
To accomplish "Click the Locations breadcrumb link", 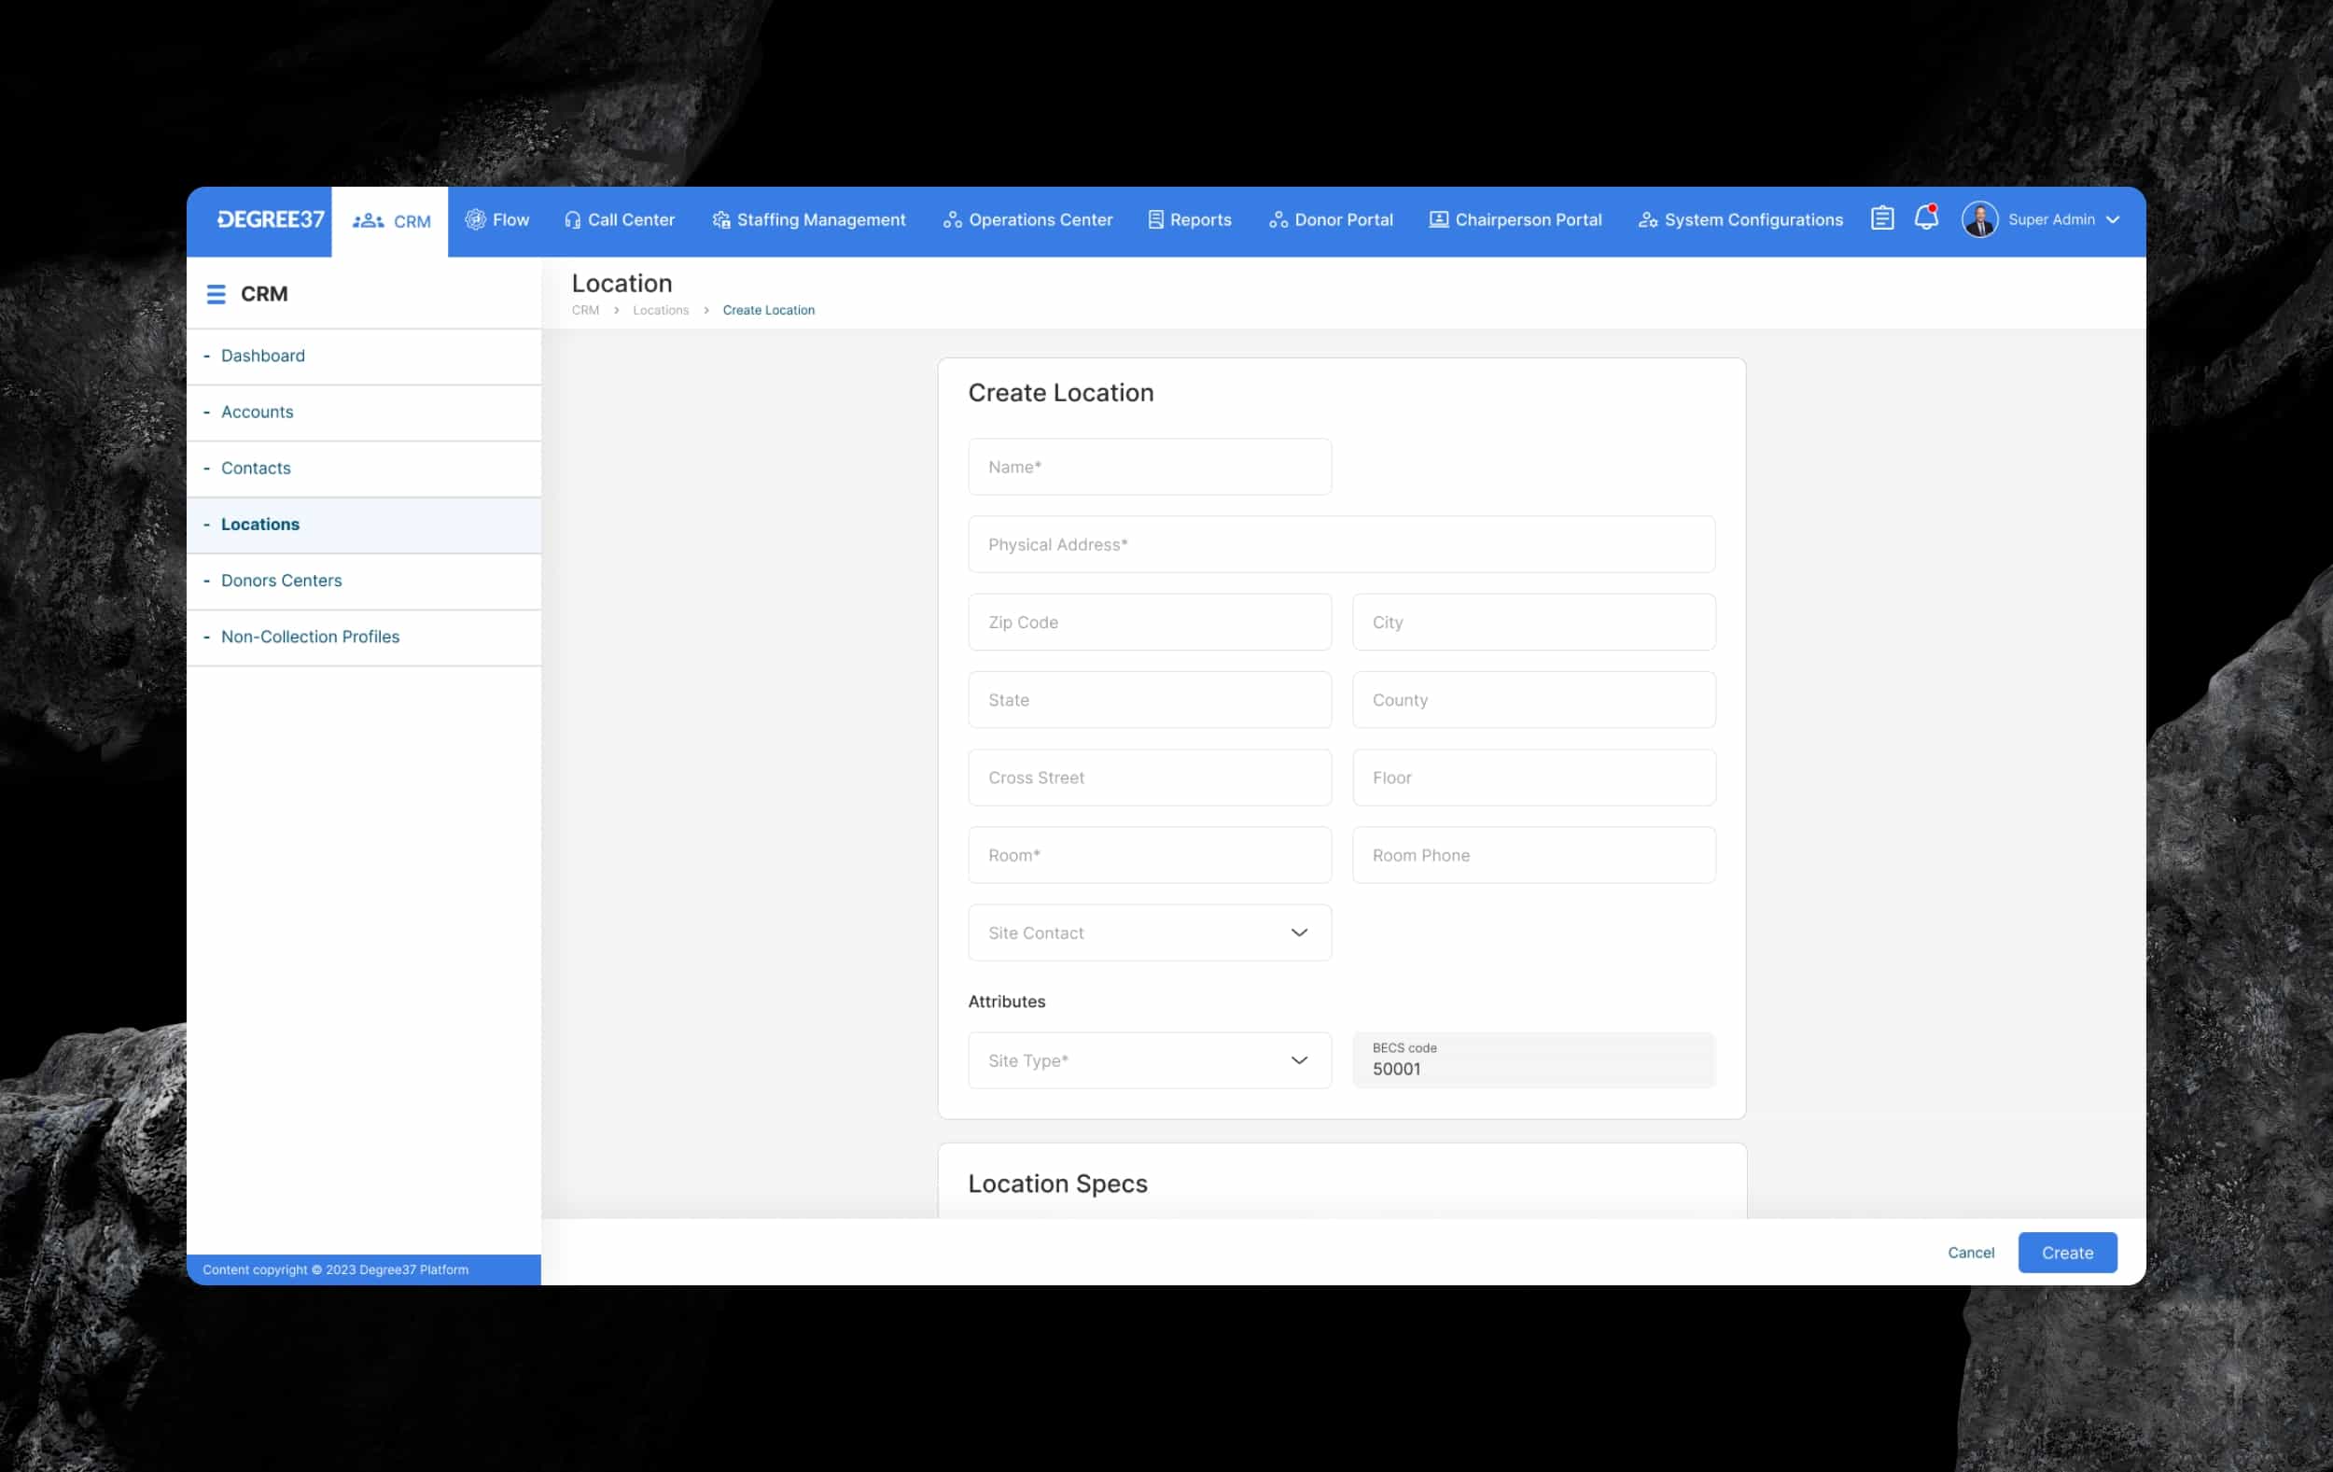I will click(661, 310).
